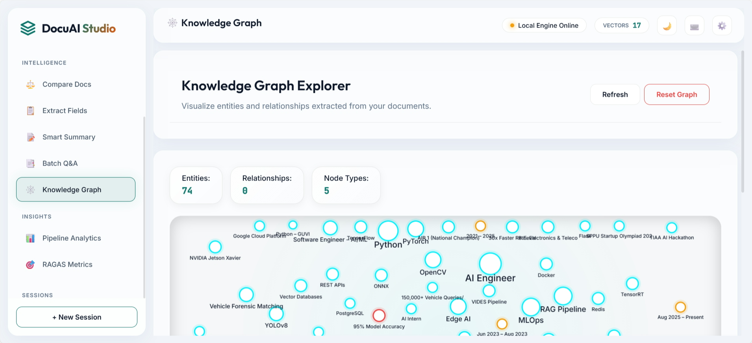Open Pipeline Analytics page
752x343 pixels.
pos(76,238)
